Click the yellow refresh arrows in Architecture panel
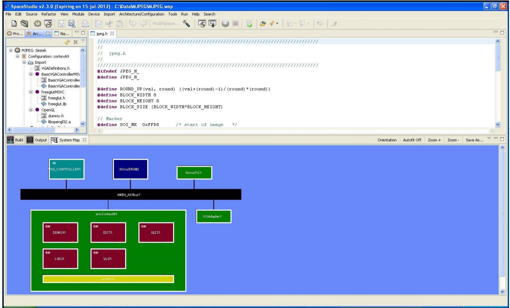Screen dimensions: 510x308 (68, 42)
